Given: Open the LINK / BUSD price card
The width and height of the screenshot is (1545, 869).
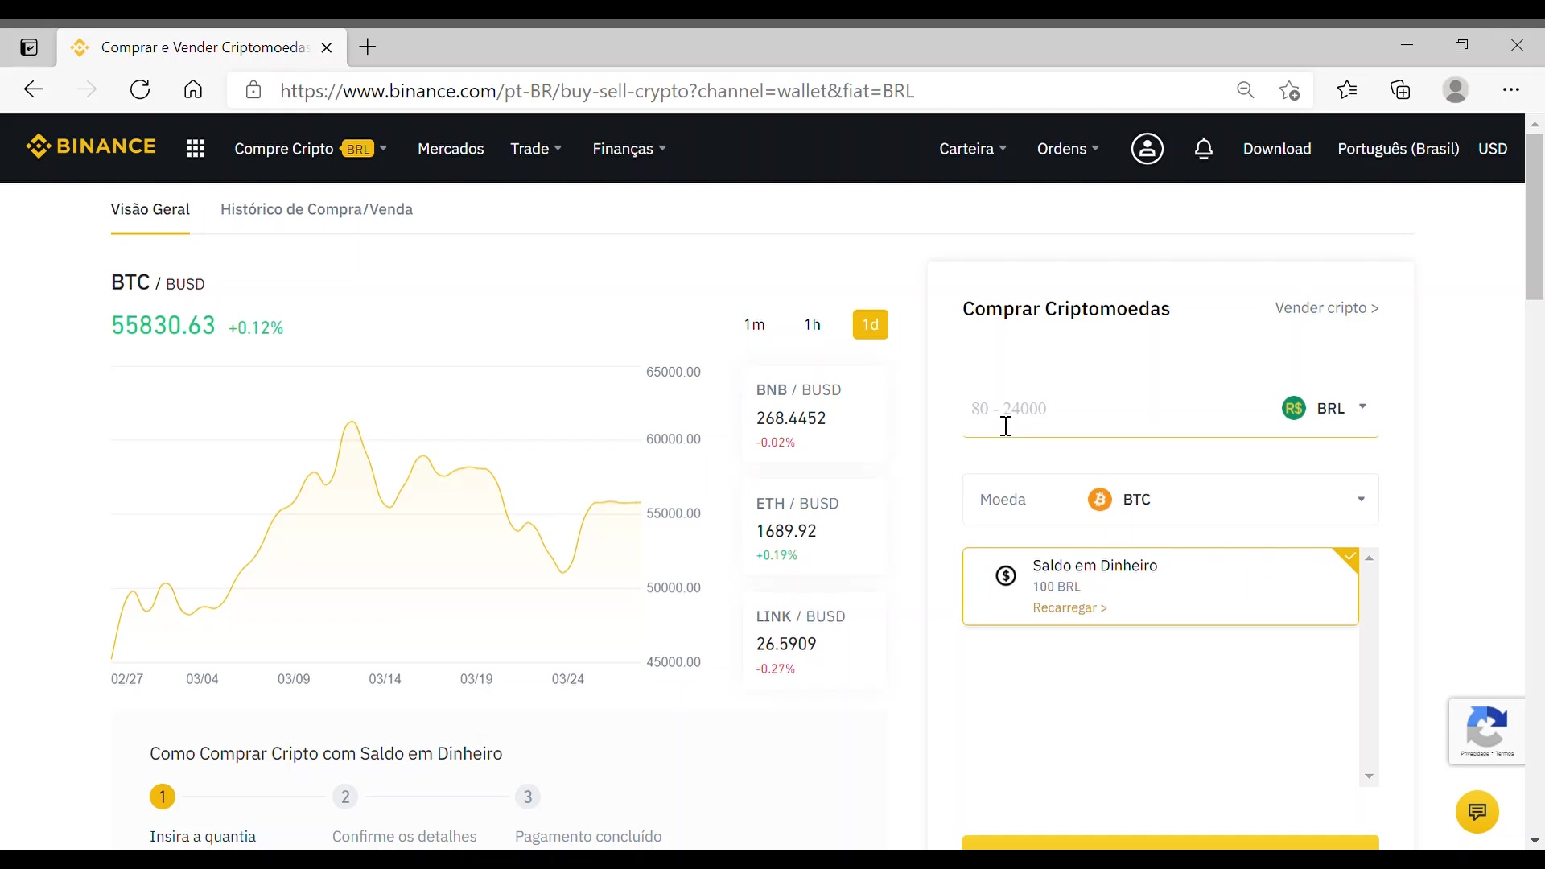Looking at the screenshot, I should click(814, 641).
